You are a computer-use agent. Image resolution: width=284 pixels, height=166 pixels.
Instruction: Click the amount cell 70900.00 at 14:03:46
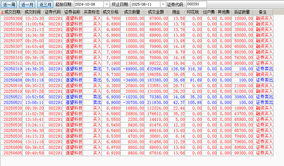159,47
